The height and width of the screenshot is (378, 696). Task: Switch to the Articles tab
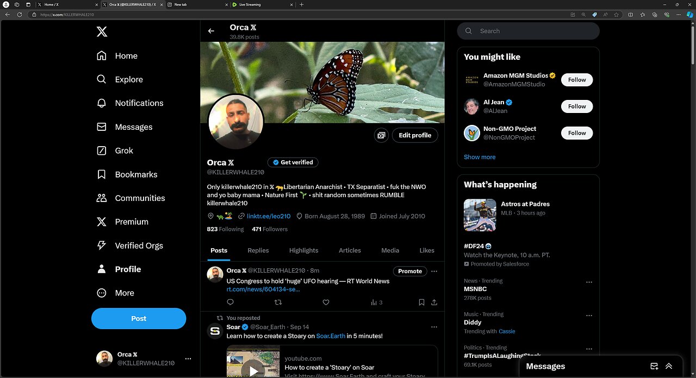[350, 250]
